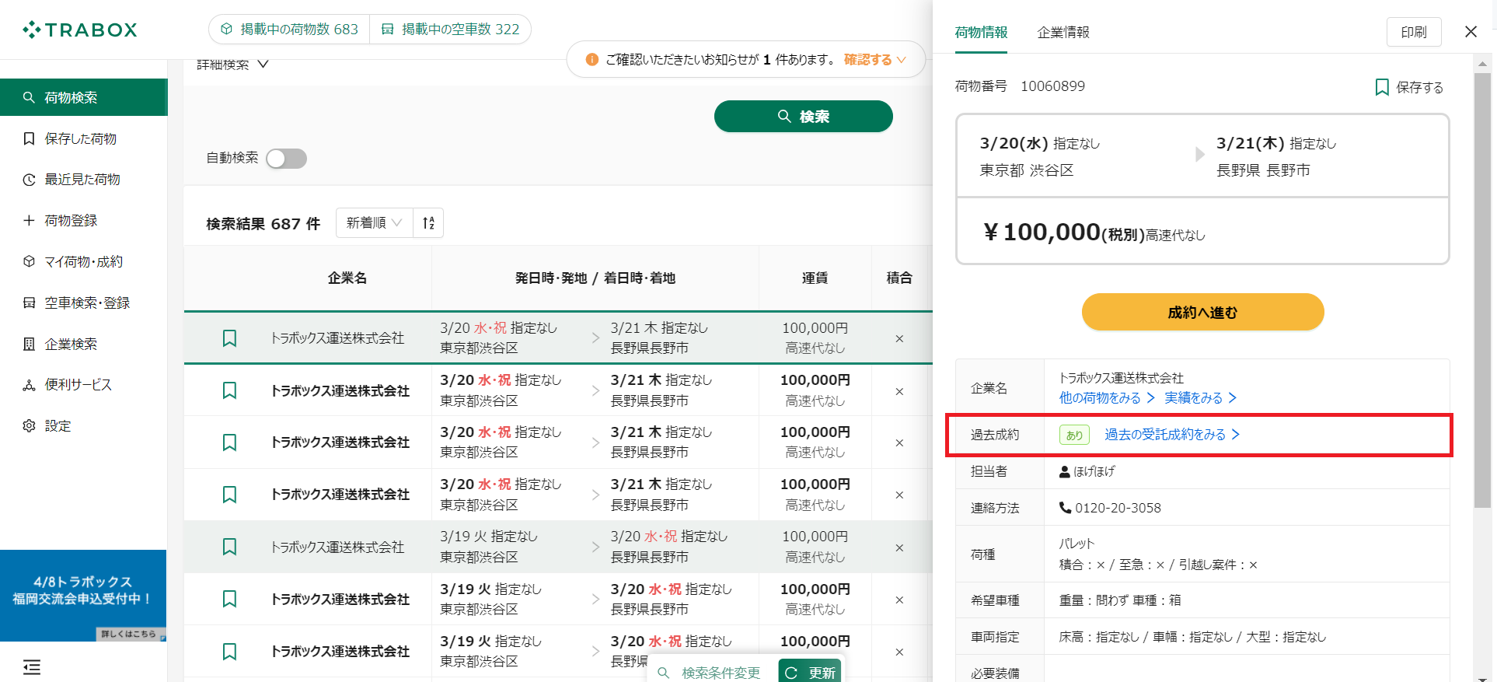The image size is (1497, 682).
Task: Open 最近見た荷物 in the sidebar
Action: pyautogui.click(x=84, y=180)
